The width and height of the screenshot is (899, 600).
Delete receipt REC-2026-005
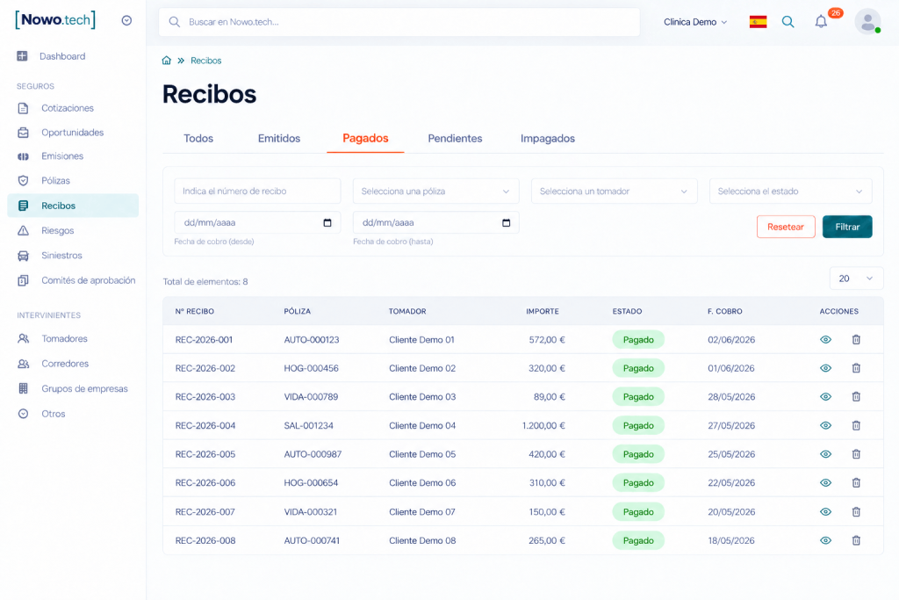coord(856,454)
